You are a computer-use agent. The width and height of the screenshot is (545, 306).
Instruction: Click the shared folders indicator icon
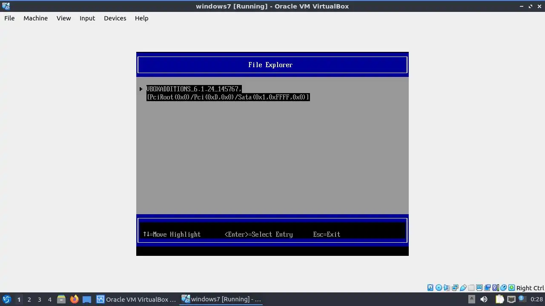coord(471,288)
